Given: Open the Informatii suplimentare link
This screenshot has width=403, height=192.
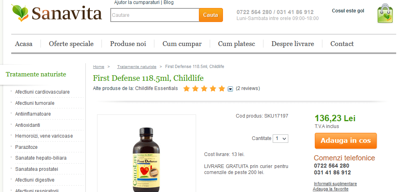Looking at the screenshot, I should (x=335, y=184).
